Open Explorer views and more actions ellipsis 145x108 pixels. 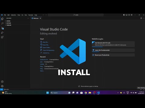click(x=28, y=18)
